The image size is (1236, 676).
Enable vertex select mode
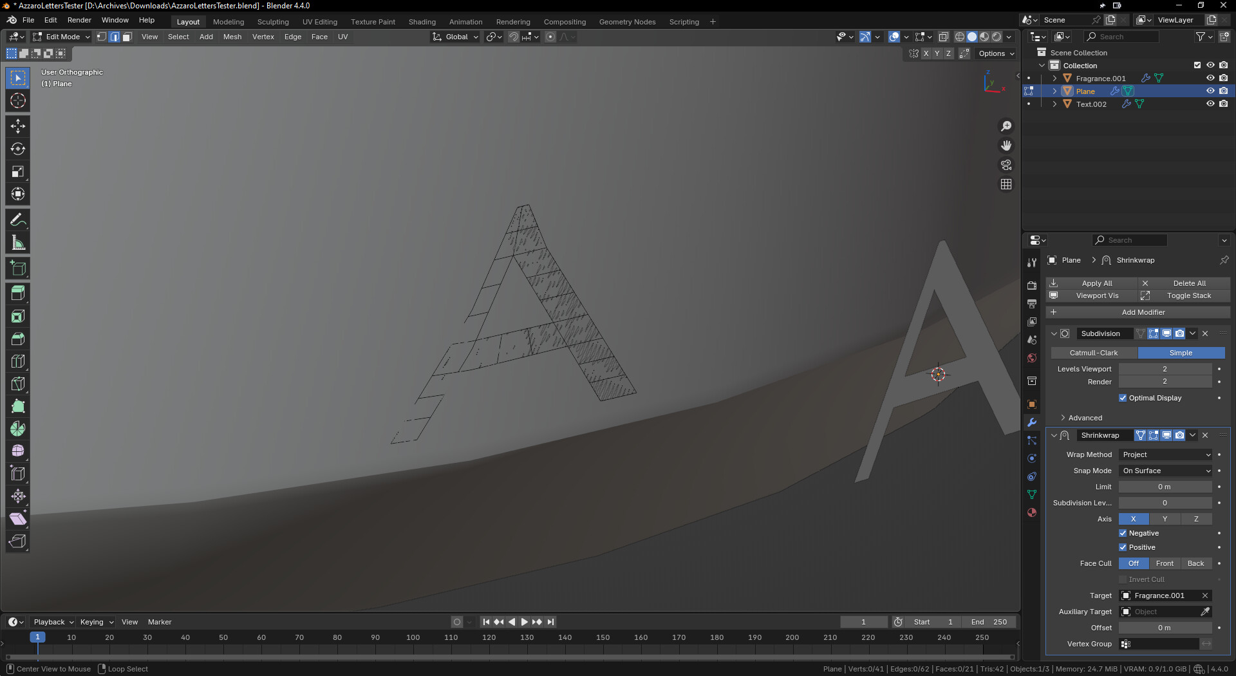click(102, 37)
